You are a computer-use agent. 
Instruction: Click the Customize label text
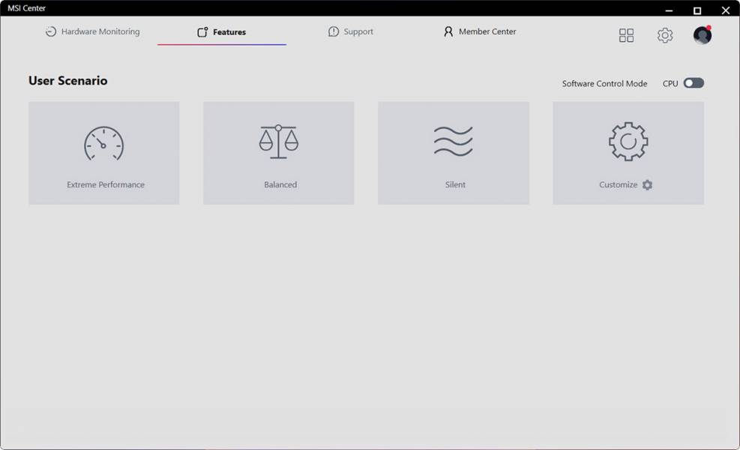pyautogui.click(x=618, y=185)
